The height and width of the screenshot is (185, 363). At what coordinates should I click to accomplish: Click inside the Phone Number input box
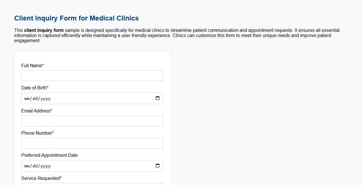coord(92,143)
